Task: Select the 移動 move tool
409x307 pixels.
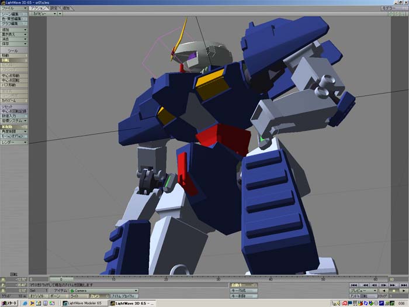Action: (14, 56)
